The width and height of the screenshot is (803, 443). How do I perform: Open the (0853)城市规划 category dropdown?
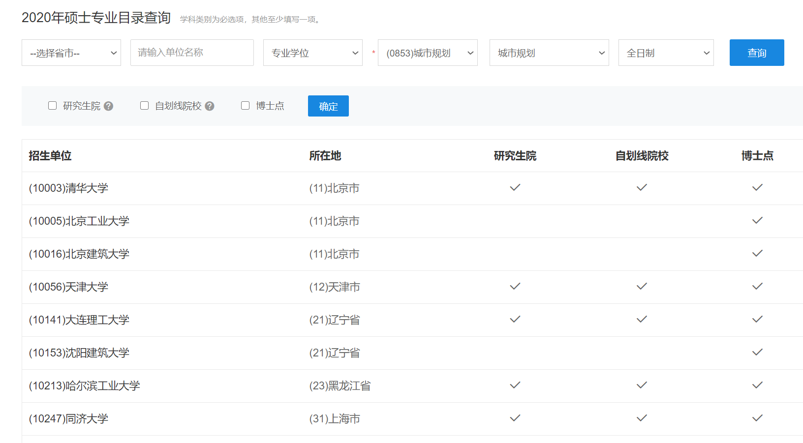pos(428,53)
